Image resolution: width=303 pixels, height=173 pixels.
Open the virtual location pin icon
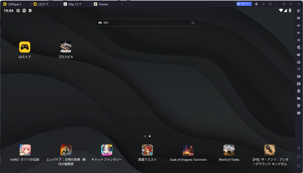click(299, 106)
